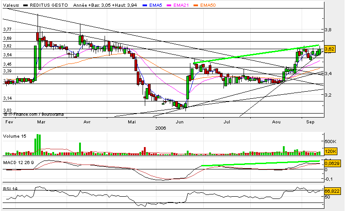Click the 'Volume 15' panel label
345x211 pixels.
[x=15, y=136]
